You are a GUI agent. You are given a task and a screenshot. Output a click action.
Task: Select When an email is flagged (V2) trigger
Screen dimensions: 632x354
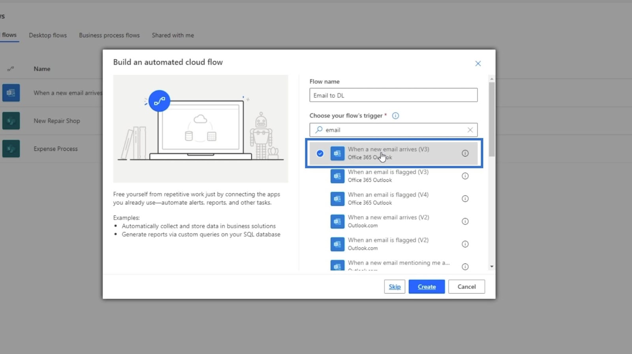(x=393, y=244)
